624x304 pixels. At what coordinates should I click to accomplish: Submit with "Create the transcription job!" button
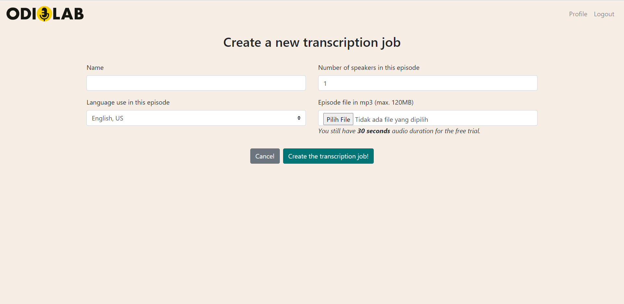point(328,156)
